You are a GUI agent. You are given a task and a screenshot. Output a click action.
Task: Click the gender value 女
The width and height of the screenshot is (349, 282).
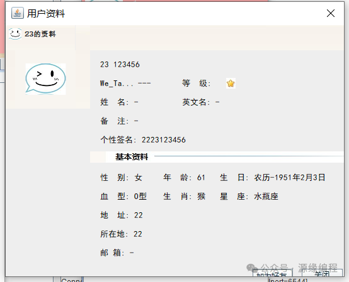(x=138, y=178)
